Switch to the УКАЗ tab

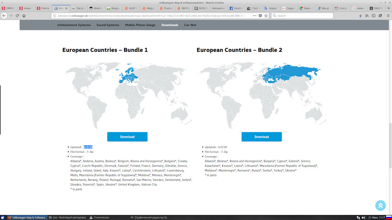[x=376, y=8]
